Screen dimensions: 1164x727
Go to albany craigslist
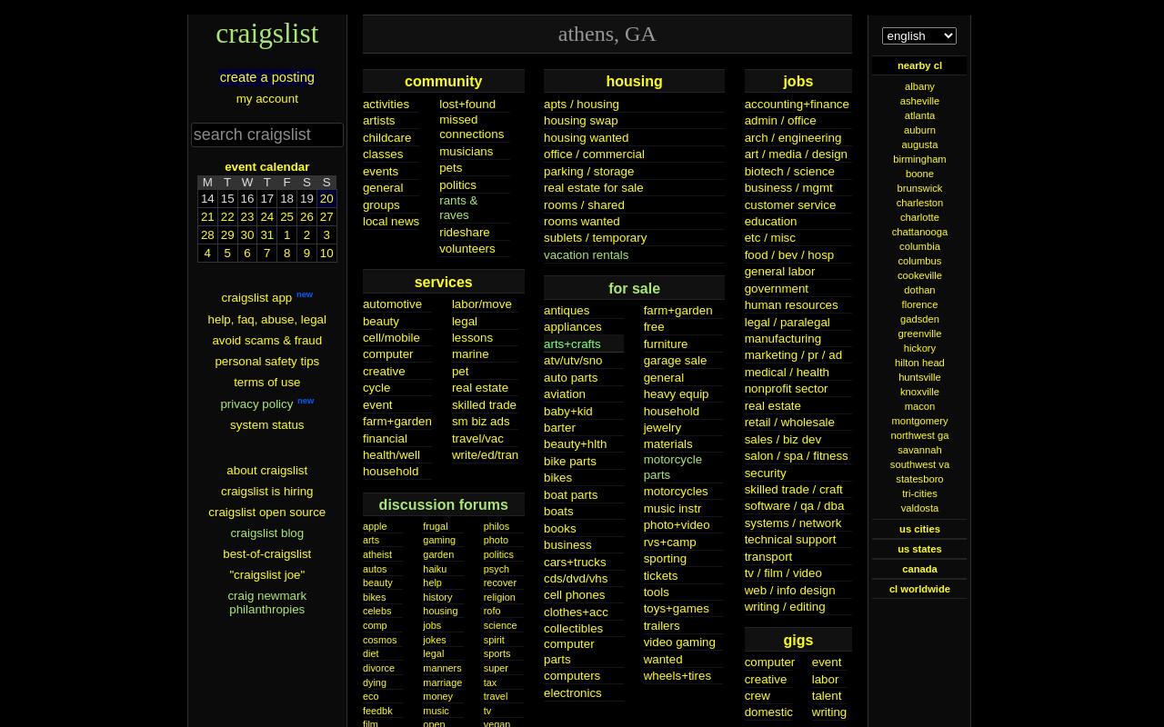(919, 86)
